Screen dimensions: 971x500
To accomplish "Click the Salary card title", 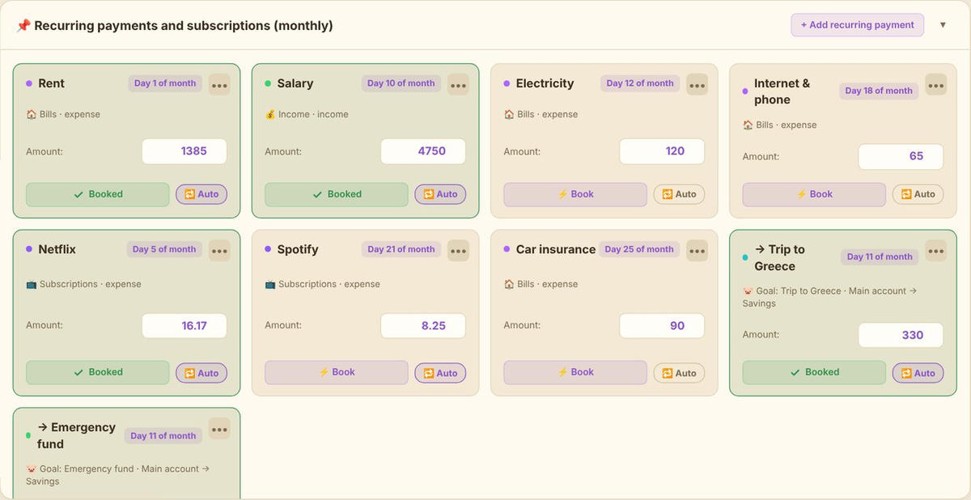I will coord(295,83).
